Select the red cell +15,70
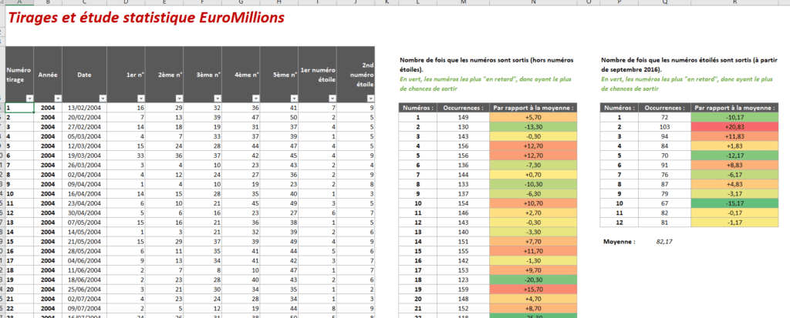Image resolution: width=790 pixels, height=318 pixels. [x=533, y=290]
